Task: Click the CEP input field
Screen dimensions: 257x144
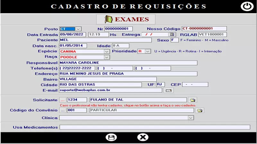Action: (x=195, y=84)
